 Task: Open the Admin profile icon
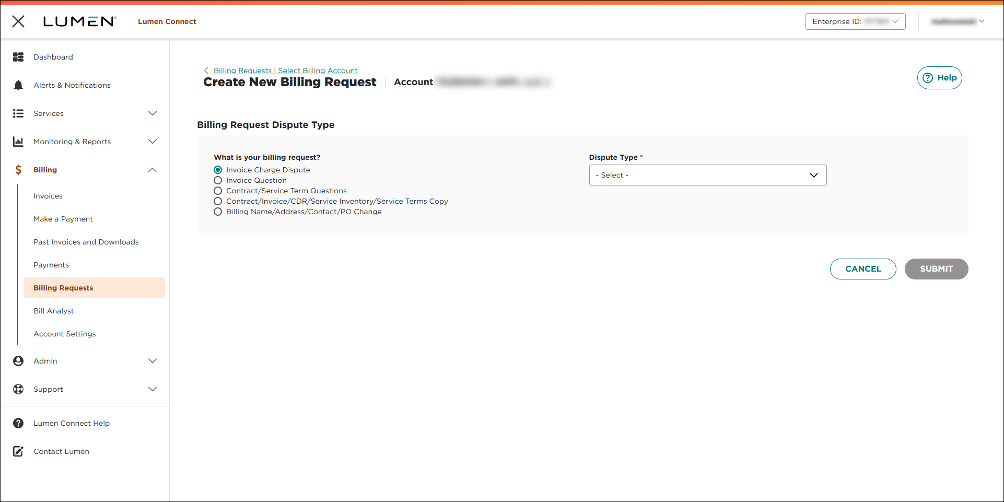18,360
